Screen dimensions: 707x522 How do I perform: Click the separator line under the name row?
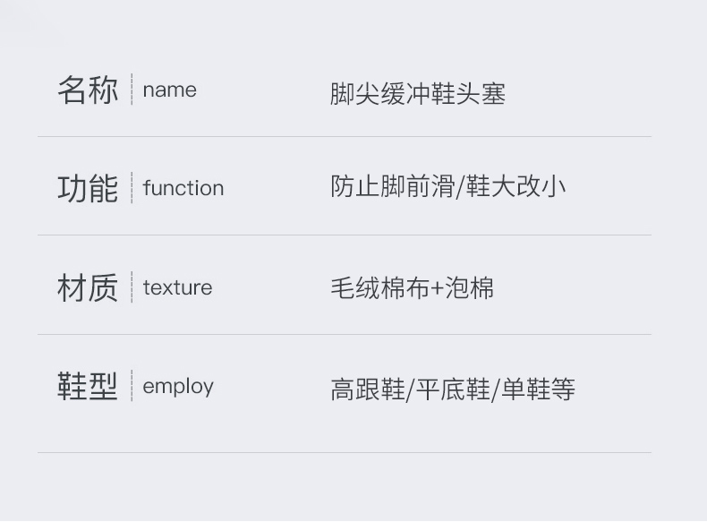click(345, 137)
